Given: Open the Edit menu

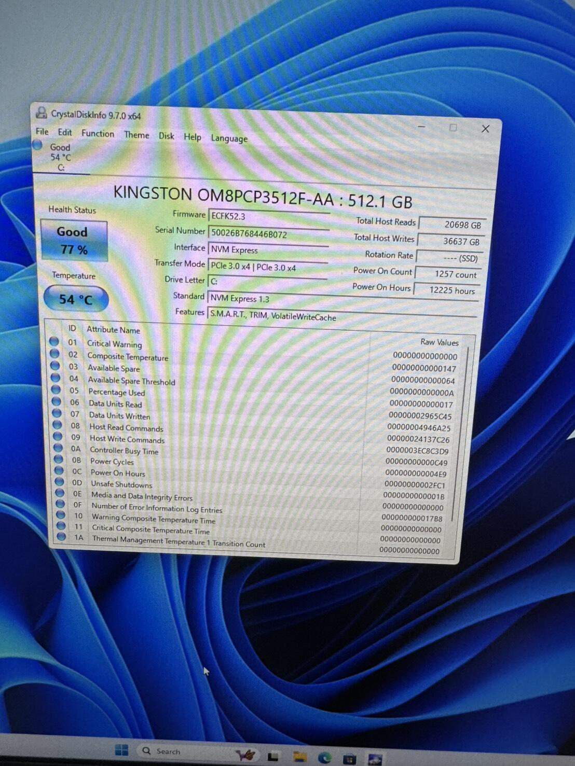Looking at the screenshot, I should click(x=65, y=132).
